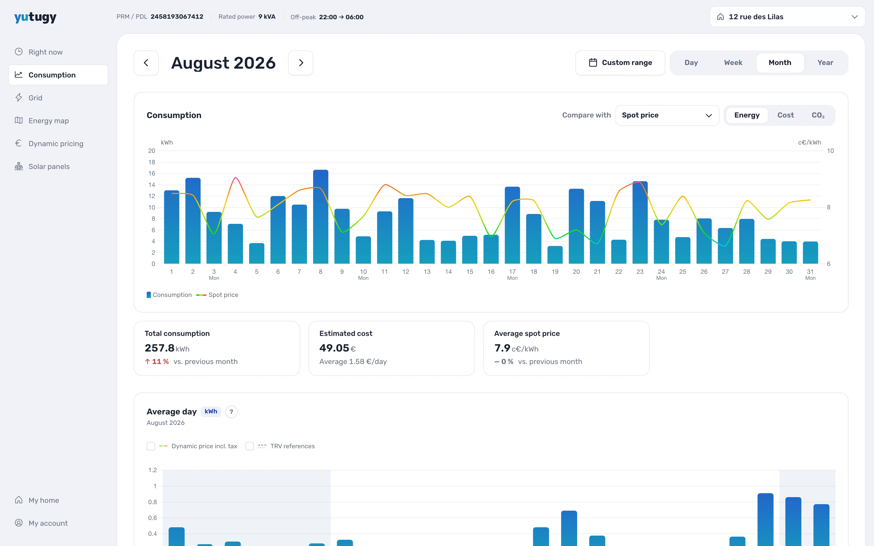Screen dimensions: 874x546
Task: Open the My home page
Action: (58, 500)
